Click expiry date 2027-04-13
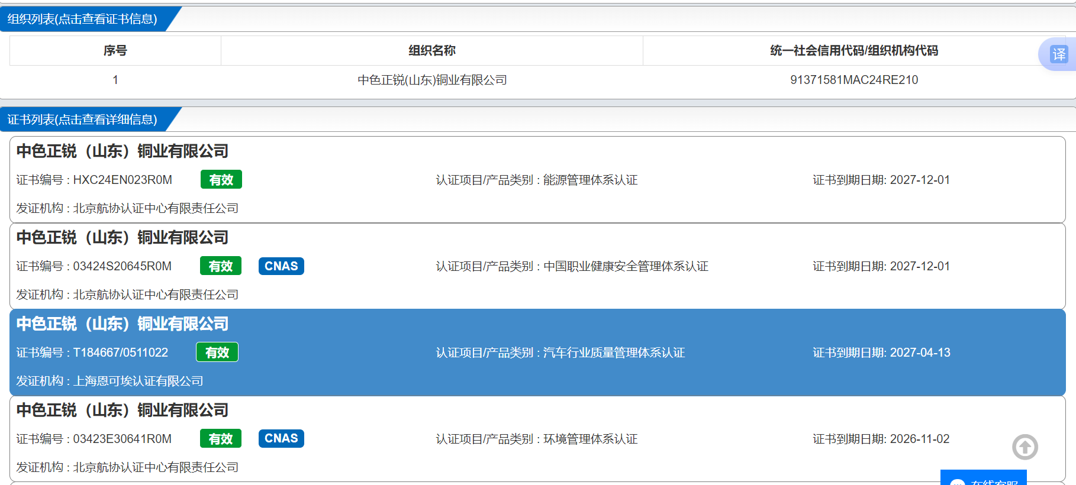 (920, 353)
